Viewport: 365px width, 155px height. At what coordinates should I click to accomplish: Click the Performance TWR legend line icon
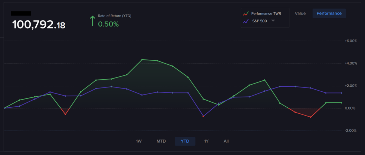[245, 14]
